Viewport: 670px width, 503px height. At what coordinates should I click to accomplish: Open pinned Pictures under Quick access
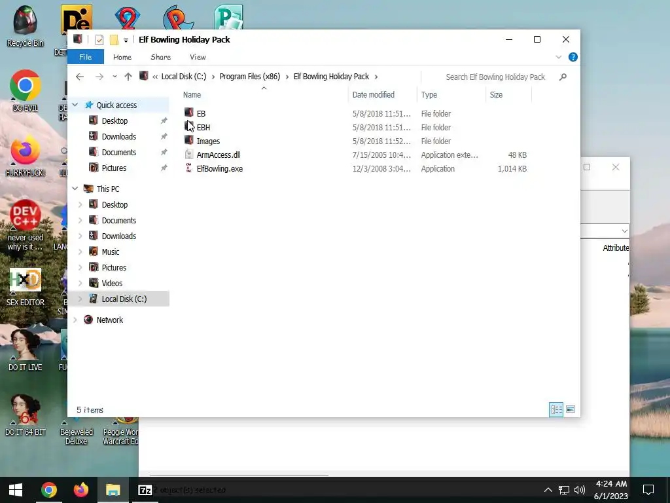[x=114, y=168]
